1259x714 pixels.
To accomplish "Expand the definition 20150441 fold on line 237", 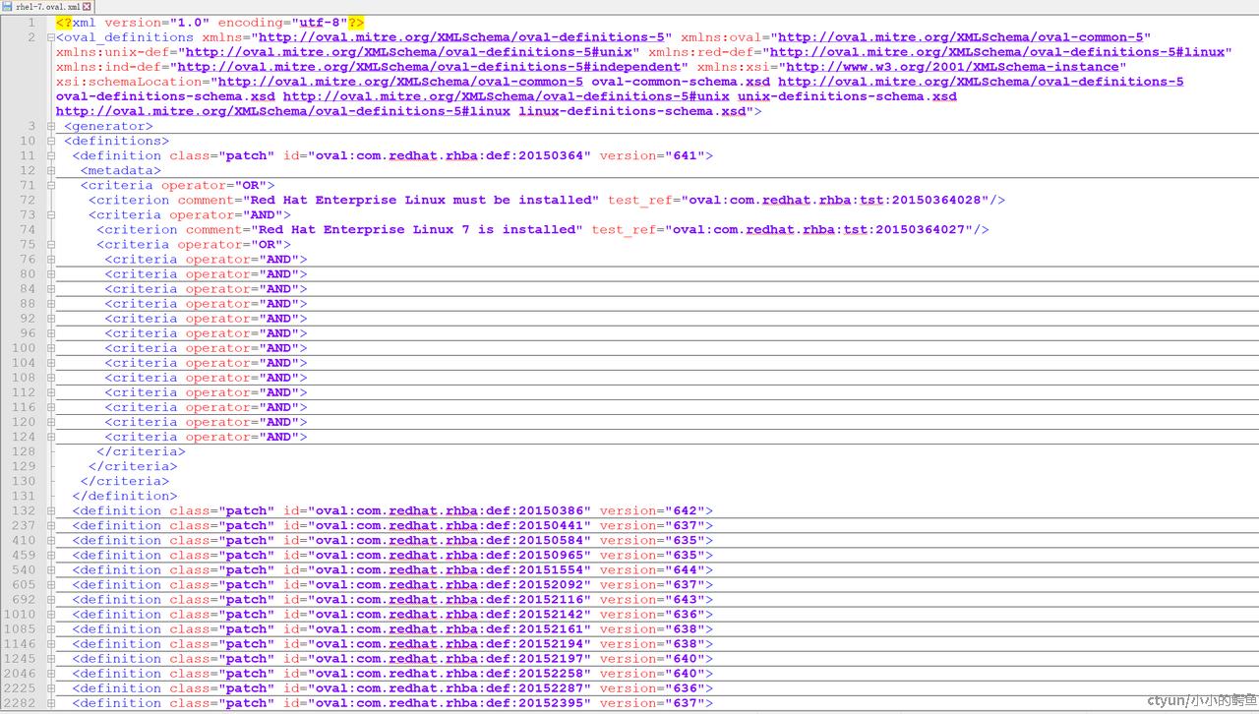I will click(x=51, y=526).
